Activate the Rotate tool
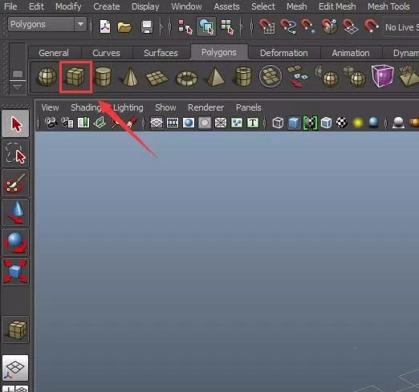This screenshot has height=392, width=419. pyautogui.click(x=15, y=242)
